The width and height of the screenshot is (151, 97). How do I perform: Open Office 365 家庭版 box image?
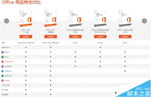[51, 18]
